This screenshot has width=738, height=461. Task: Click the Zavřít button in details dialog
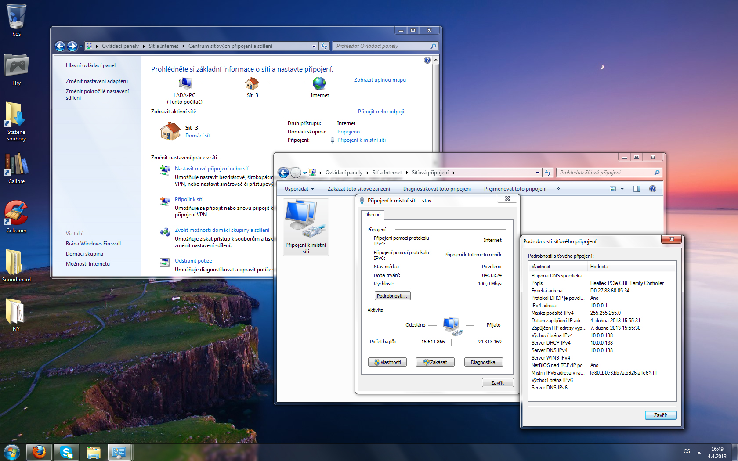[x=660, y=415]
